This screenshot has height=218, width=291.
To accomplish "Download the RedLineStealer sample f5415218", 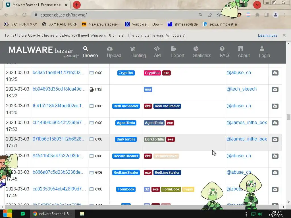I will 275,106.
